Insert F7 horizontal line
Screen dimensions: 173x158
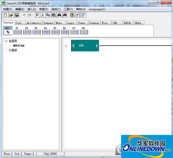pos(75,32)
